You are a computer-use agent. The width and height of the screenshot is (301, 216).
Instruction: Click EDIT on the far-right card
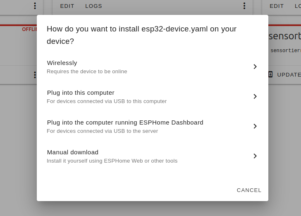277,6
